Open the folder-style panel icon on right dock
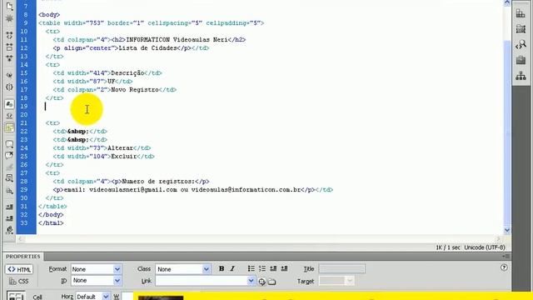Viewport: 533px width, 300px height. (521, 29)
